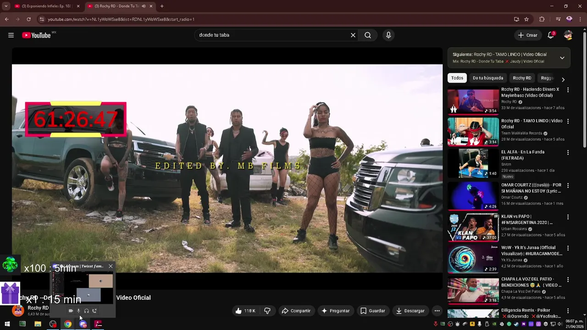Image resolution: width=587 pixels, height=330 pixels.
Task: Play the 'TAMO LINDO' video thumbnail
Action: pyautogui.click(x=473, y=132)
